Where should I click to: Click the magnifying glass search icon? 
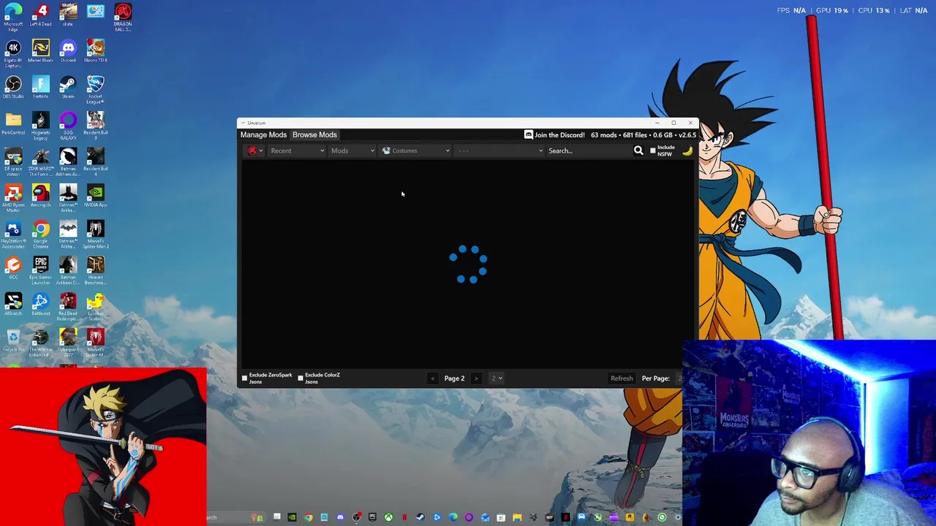click(x=638, y=150)
